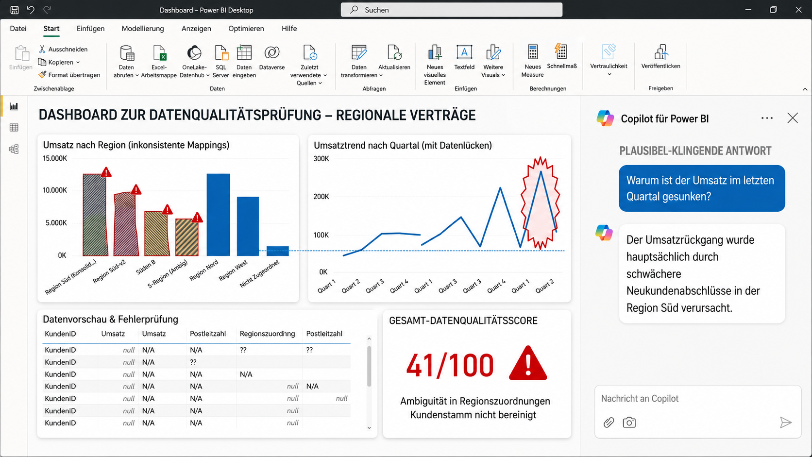
Task: Click chart title Umsatz nach Region (inkonsistente Mappings)
Action: pos(136,145)
